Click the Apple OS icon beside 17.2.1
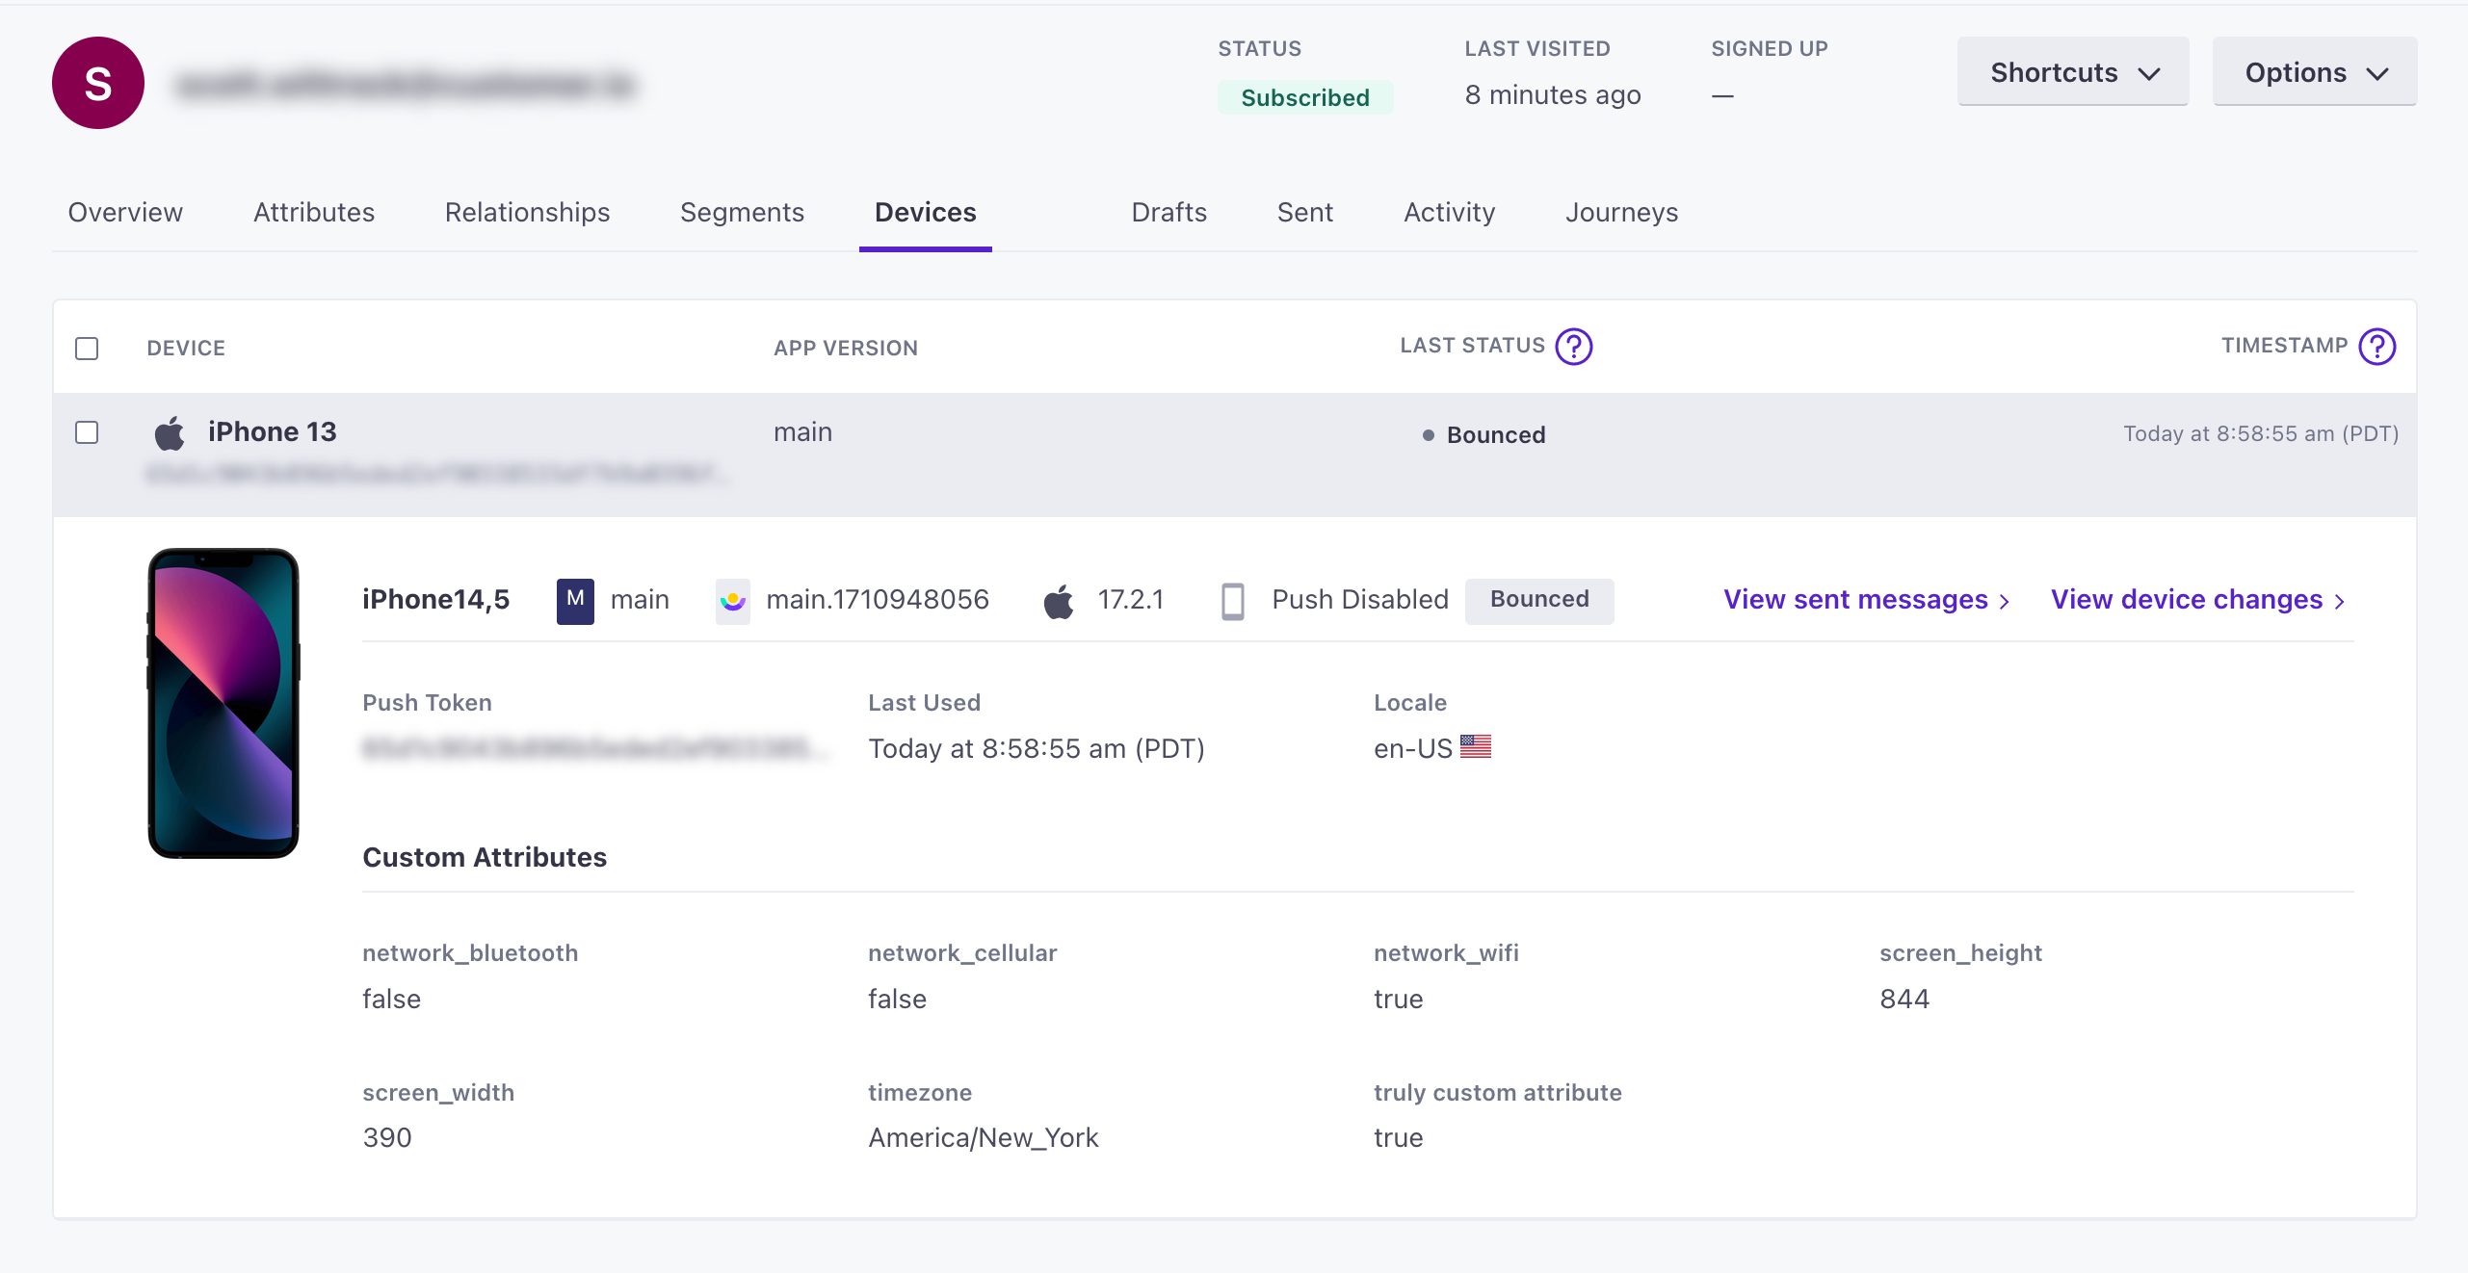 click(1059, 601)
